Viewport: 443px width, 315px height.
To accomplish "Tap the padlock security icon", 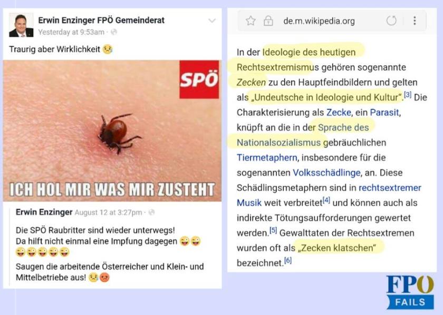I will pyautogui.click(x=268, y=21).
